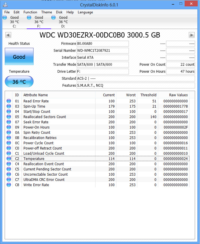This screenshot has height=244, width=200.
Task: Click the Serial Number field
Action: pyautogui.click(x=103, y=51)
